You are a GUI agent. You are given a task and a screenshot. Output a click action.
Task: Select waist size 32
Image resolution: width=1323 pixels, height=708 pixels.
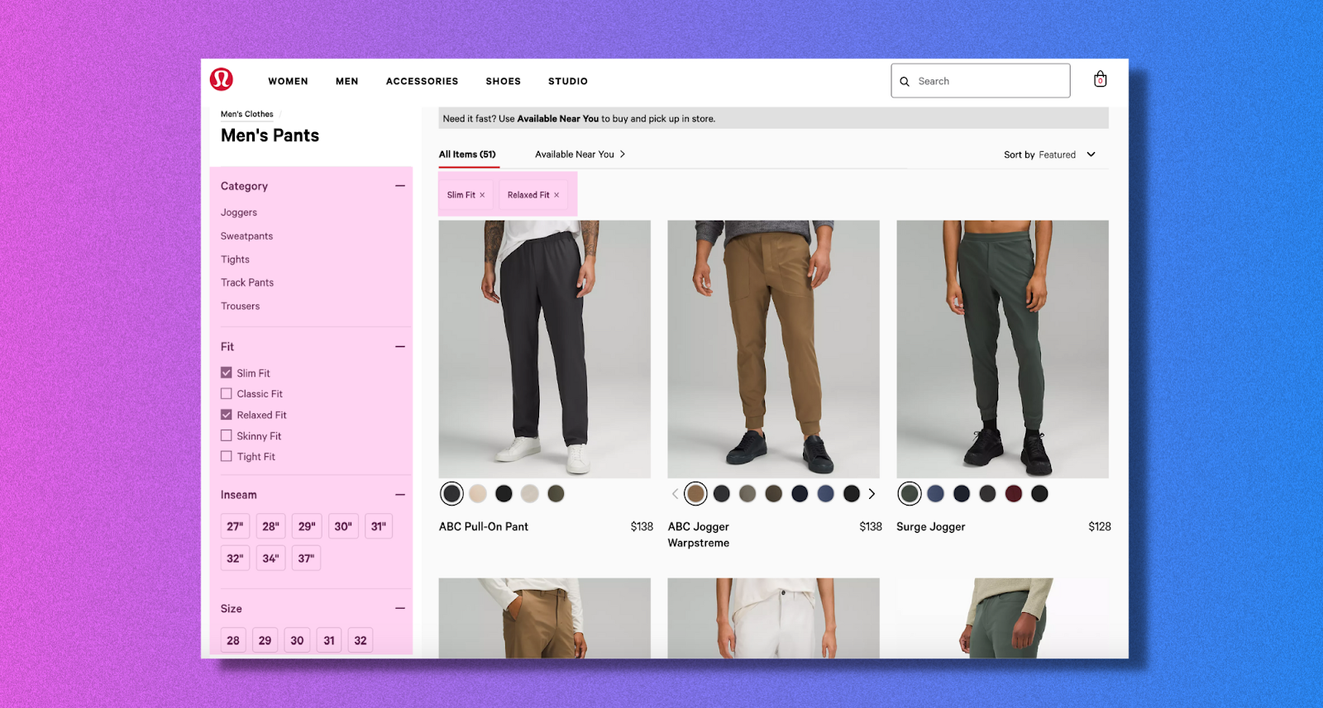tap(361, 640)
